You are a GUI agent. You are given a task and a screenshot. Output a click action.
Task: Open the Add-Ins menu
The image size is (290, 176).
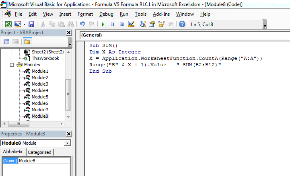click(x=161, y=14)
